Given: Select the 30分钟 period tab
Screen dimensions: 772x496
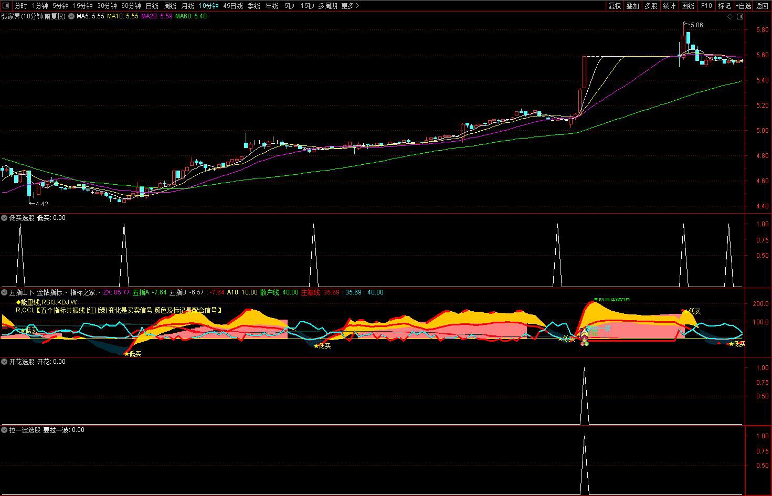Looking at the screenshot, I should 107,6.
